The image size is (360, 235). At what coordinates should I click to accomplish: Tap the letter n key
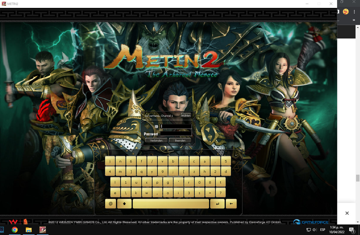120,161
